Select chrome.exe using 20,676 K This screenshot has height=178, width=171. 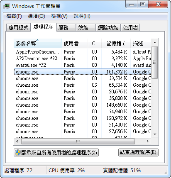[x=83, y=92]
